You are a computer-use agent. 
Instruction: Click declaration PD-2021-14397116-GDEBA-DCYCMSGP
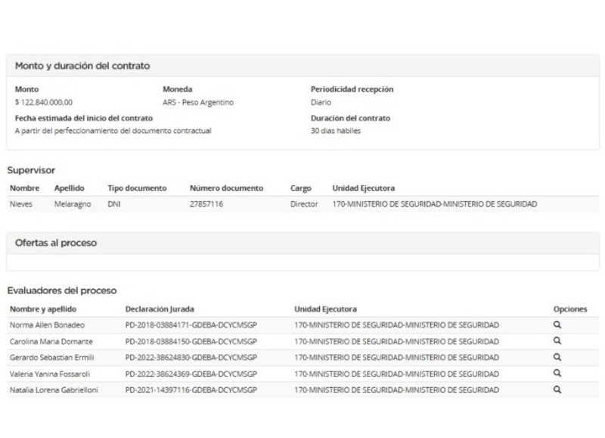click(191, 390)
